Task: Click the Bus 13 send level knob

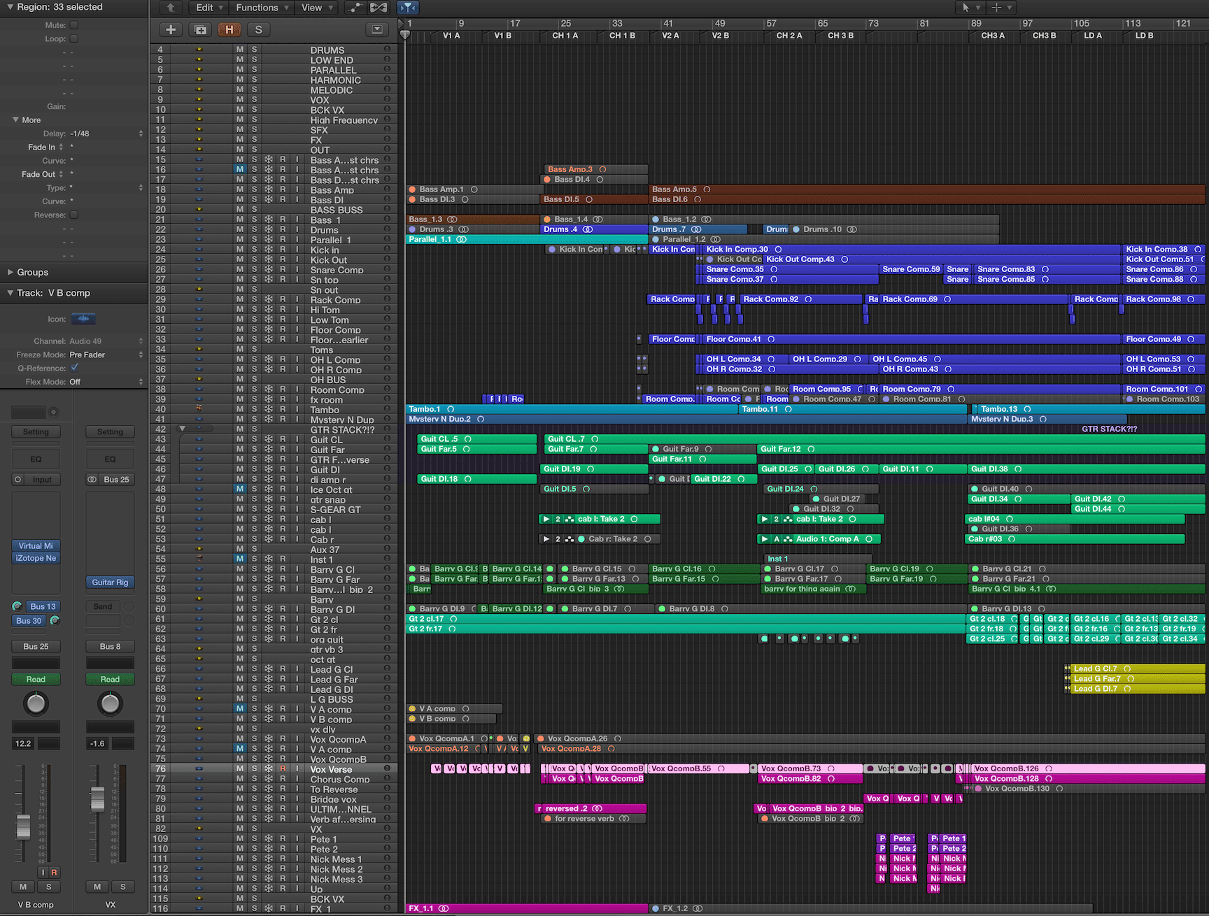Action: click(x=17, y=606)
